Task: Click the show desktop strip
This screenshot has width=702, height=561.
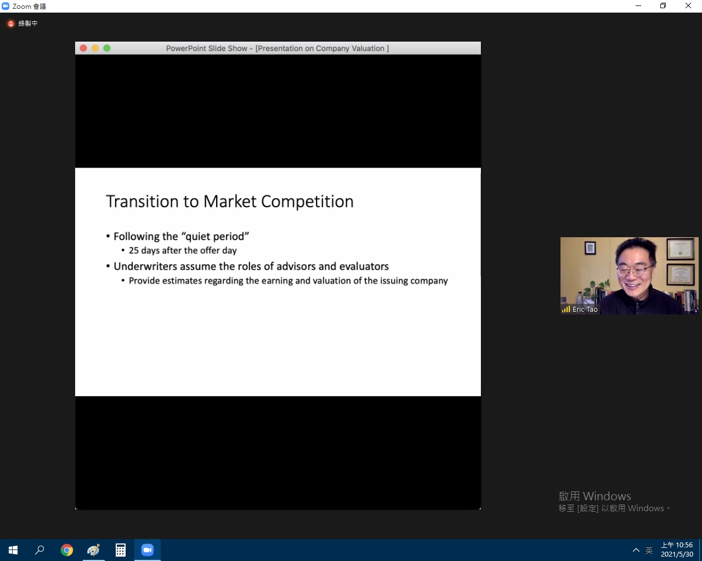Action: click(x=700, y=550)
